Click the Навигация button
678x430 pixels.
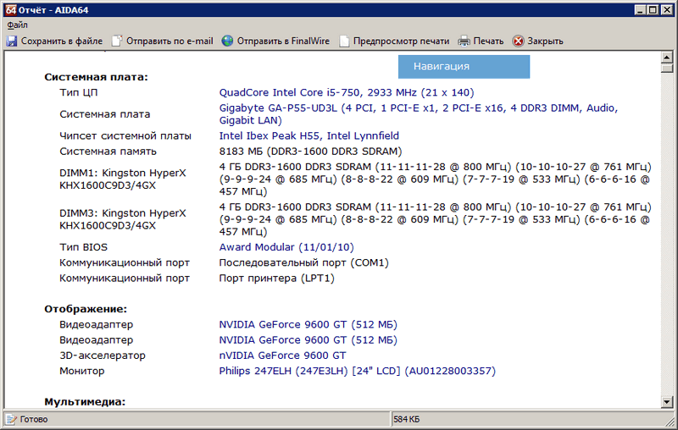click(x=464, y=66)
